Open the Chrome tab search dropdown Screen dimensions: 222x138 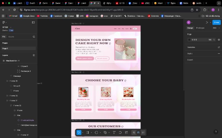(219, 3)
